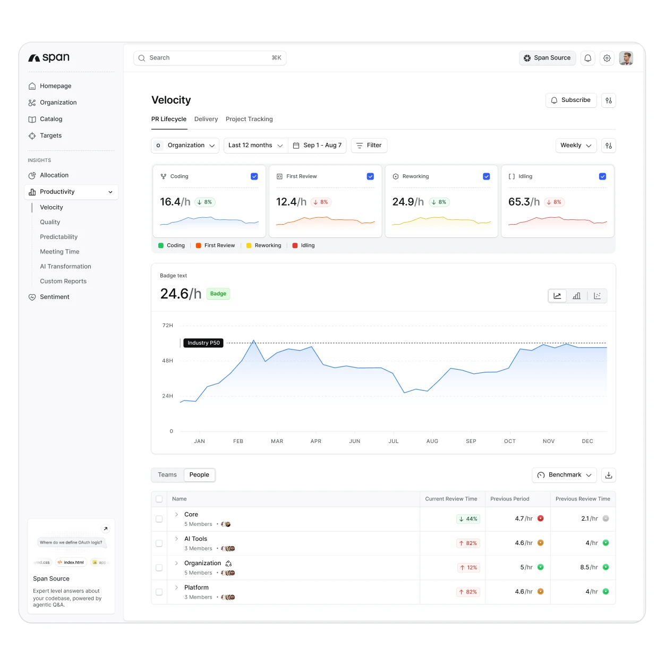This screenshot has width=664, height=664.
Task: Open the Last 12 months dropdown
Action: pos(256,146)
